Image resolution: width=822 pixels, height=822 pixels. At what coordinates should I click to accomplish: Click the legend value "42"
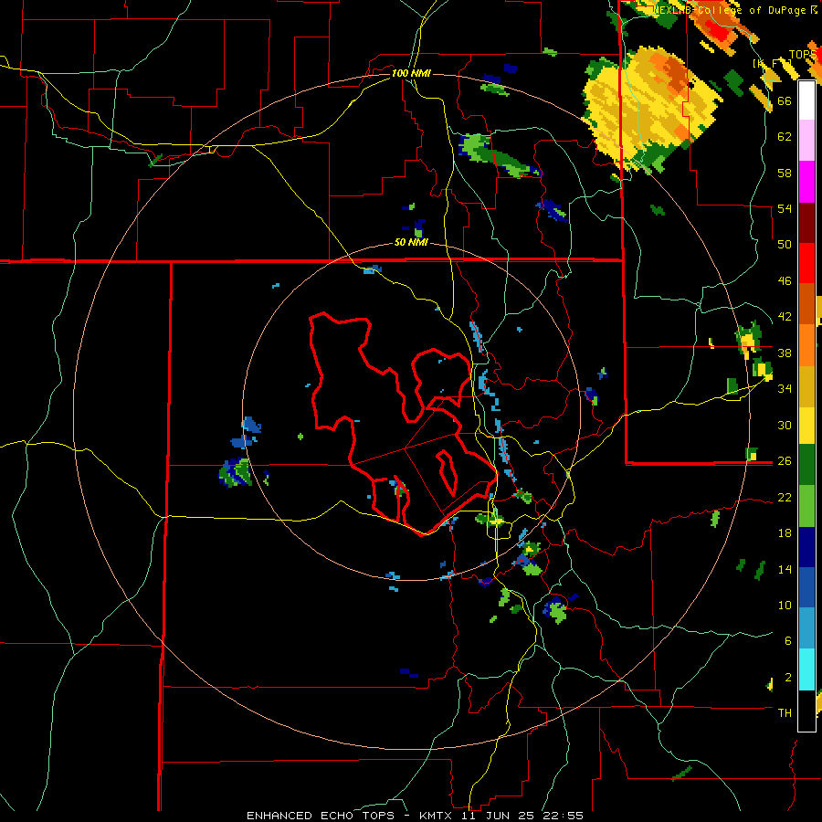point(785,317)
